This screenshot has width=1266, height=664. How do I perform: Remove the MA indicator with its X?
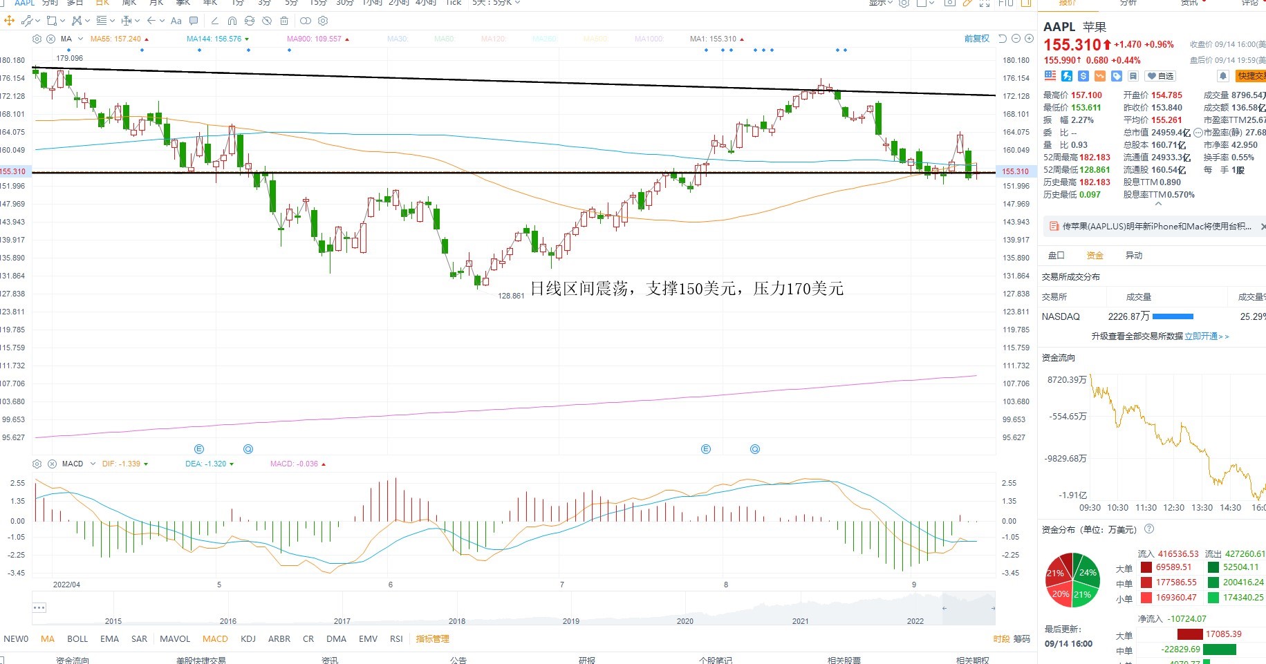pos(51,39)
